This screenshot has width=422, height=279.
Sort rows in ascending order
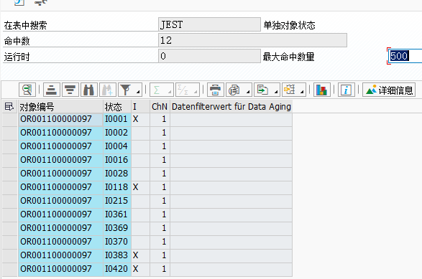(52, 90)
